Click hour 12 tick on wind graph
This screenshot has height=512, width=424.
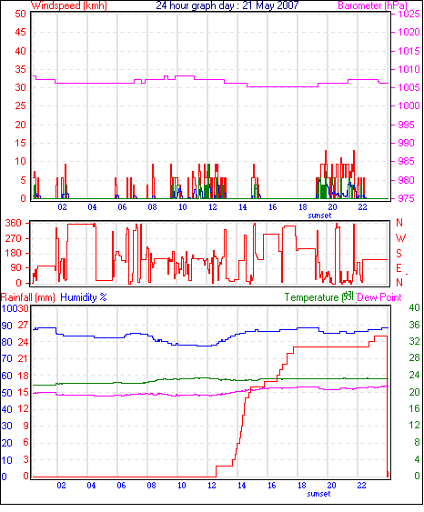coord(213,207)
